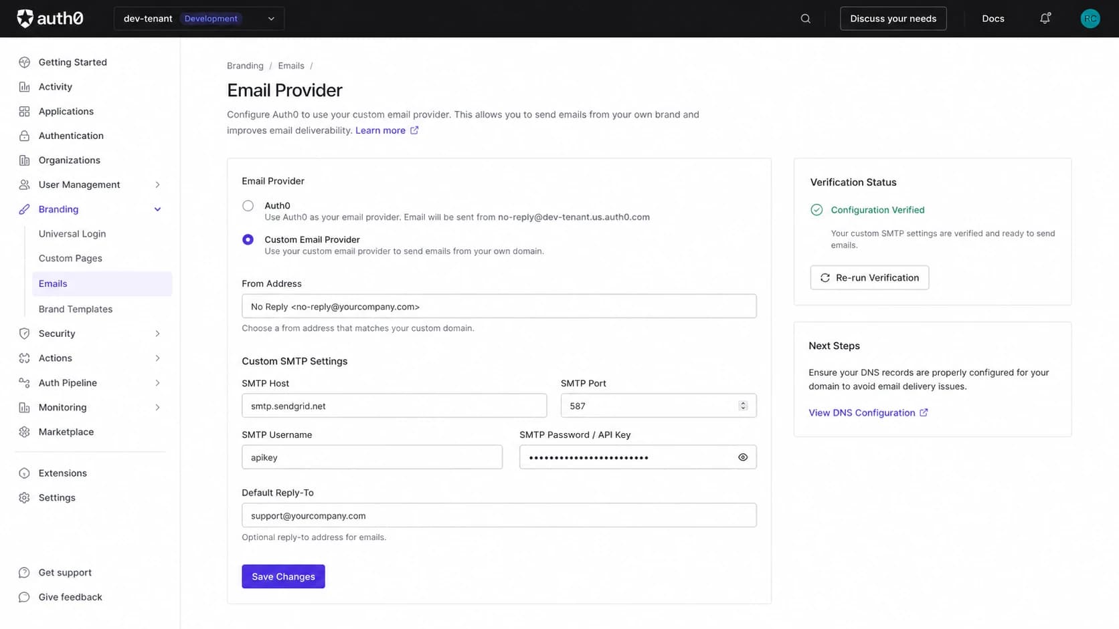
Task: Focus the SMTP Port field
Action: [659, 406]
